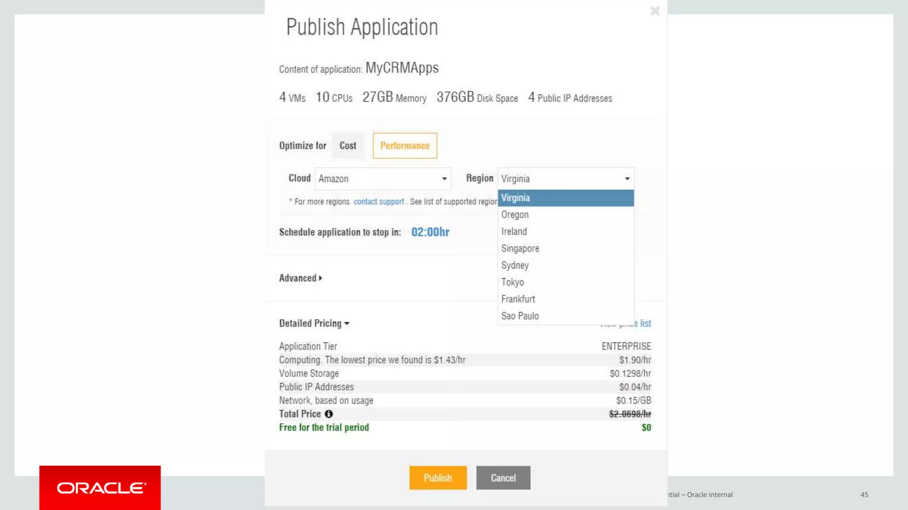Click the green $0 trial price
The height and width of the screenshot is (510, 908).
click(646, 428)
